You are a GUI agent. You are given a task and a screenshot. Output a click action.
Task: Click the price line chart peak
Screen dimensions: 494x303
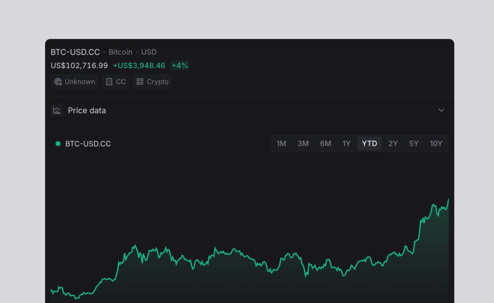coord(449,200)
